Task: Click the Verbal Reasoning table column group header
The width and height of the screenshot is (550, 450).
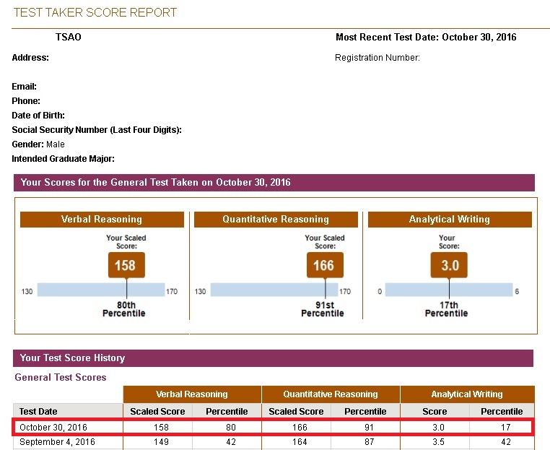Action: (192, 394)
